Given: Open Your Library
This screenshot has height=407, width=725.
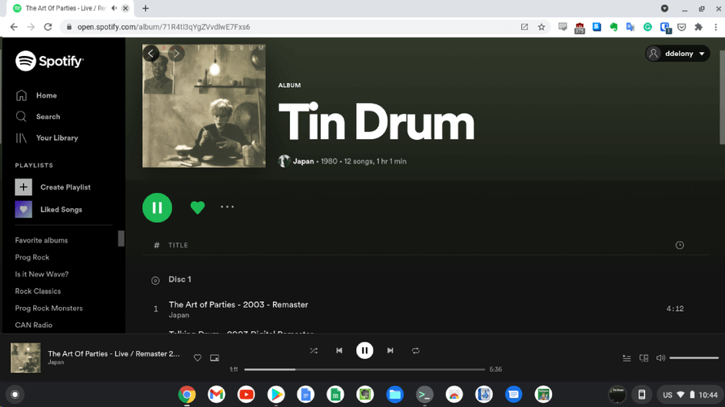Looking at the screenshot, I should (57, 138).
